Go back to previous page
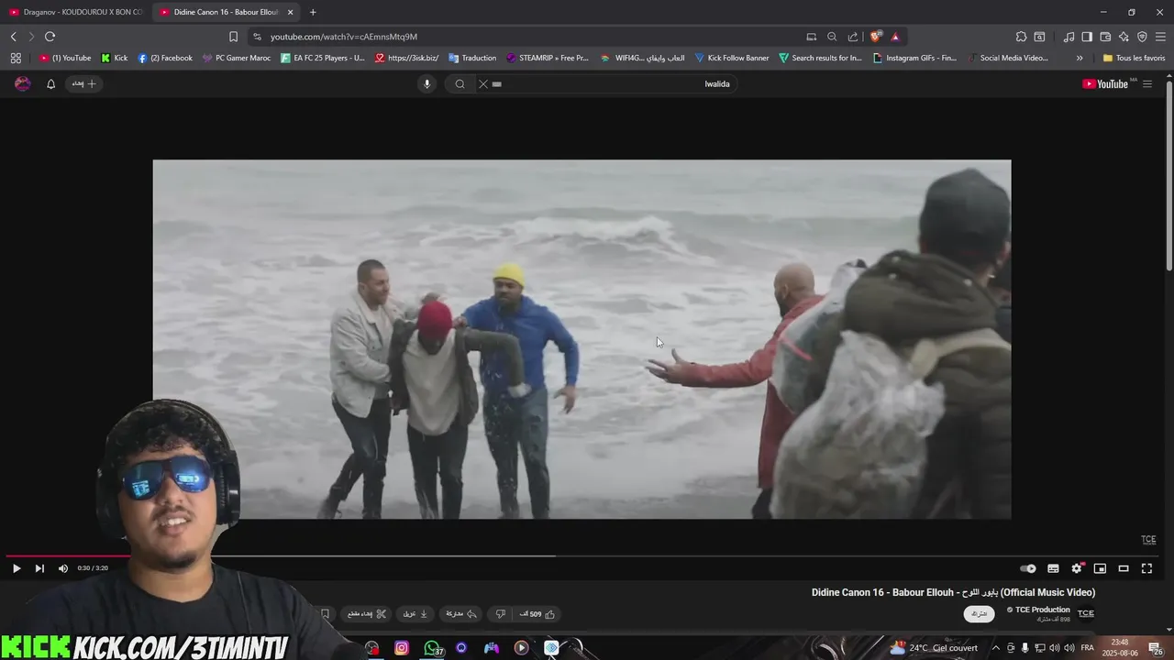 click(x=14, y=37)
